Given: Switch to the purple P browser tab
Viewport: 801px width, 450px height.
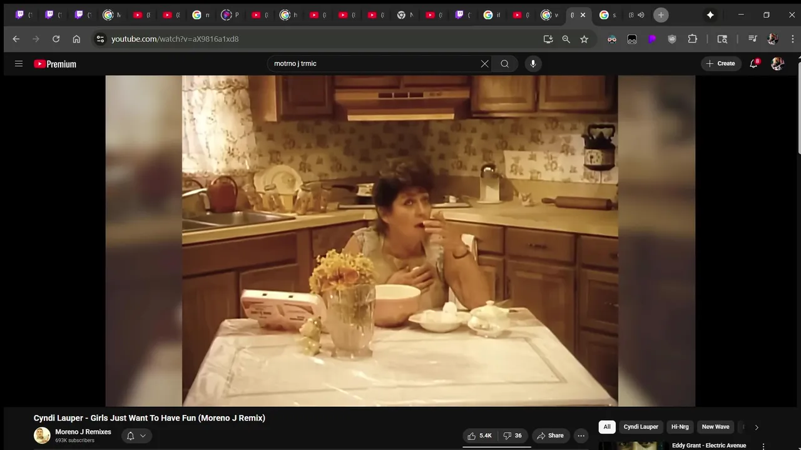Looking at the screenshot, I should point(230,15).
